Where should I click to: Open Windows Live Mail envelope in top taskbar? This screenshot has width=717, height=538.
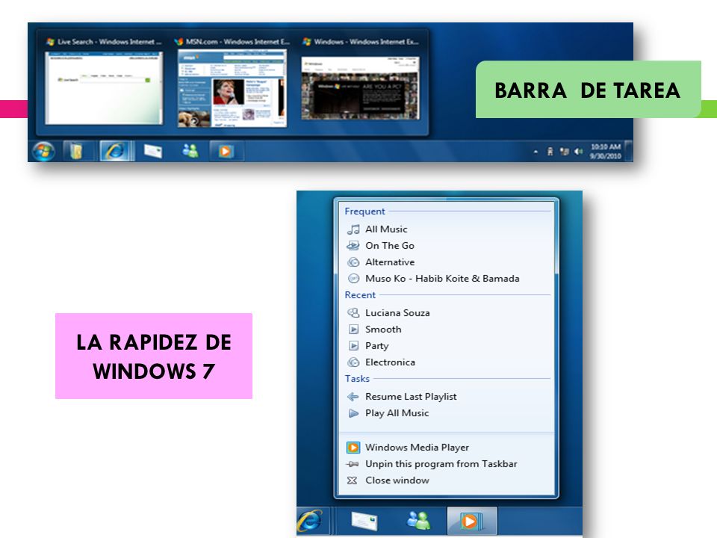[152, 151]
